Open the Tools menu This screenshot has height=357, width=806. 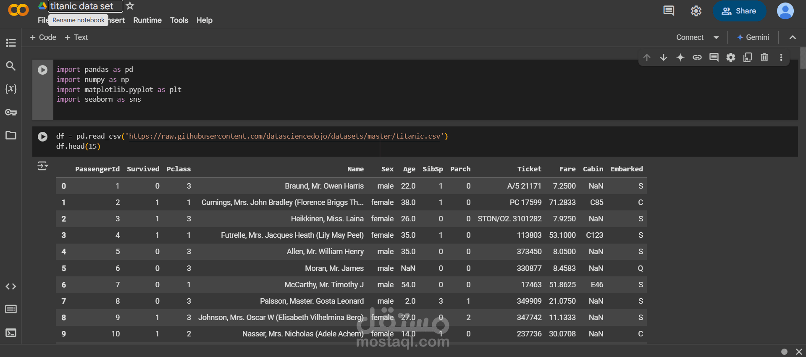pos(179,20)
